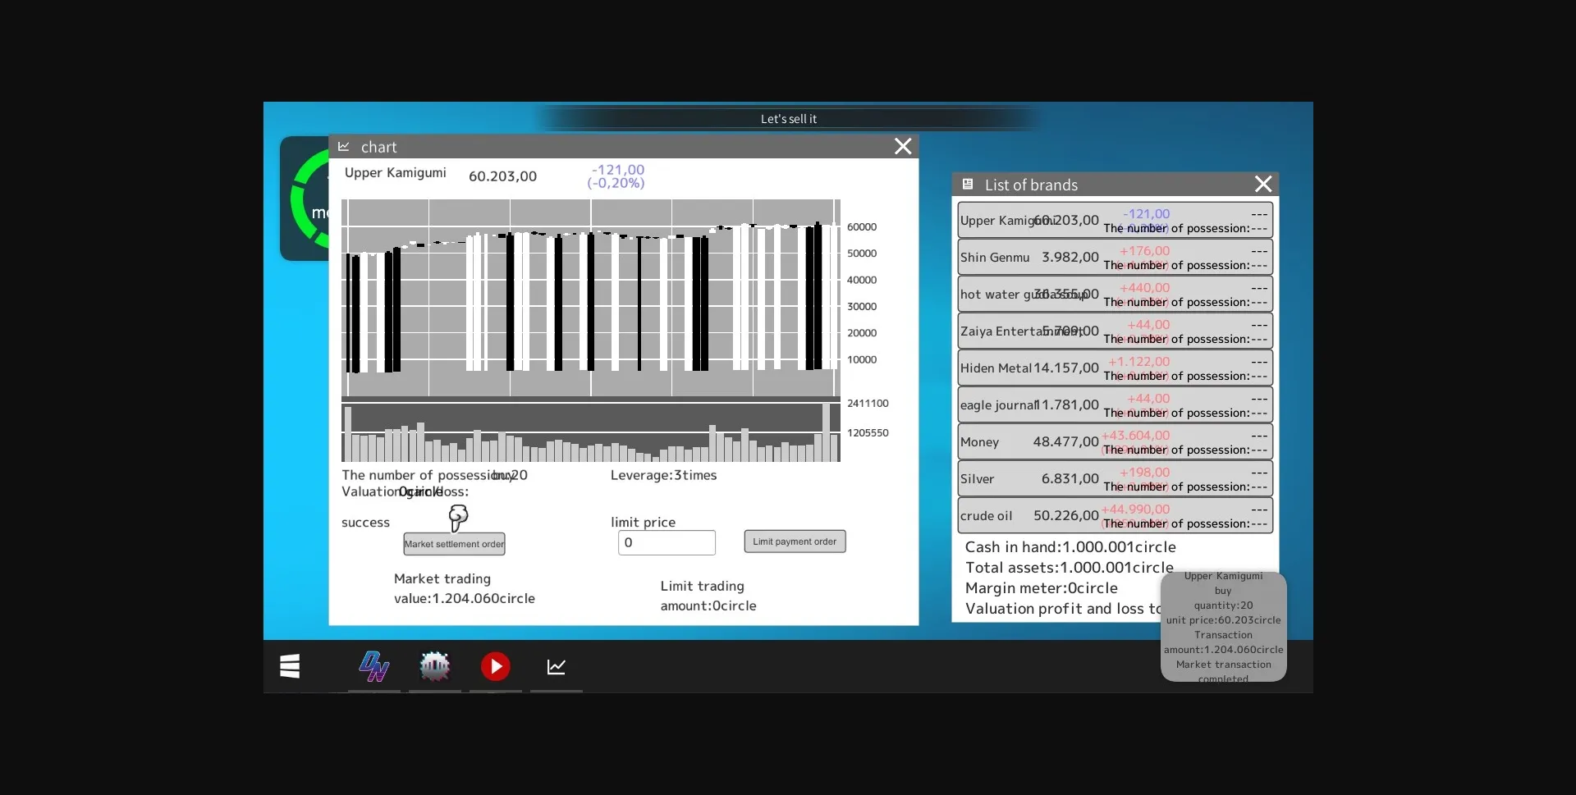Open the spiky monster icon app
Image resolution: width=1576 pixels, height=795 pixels.
tap(435, 666)
